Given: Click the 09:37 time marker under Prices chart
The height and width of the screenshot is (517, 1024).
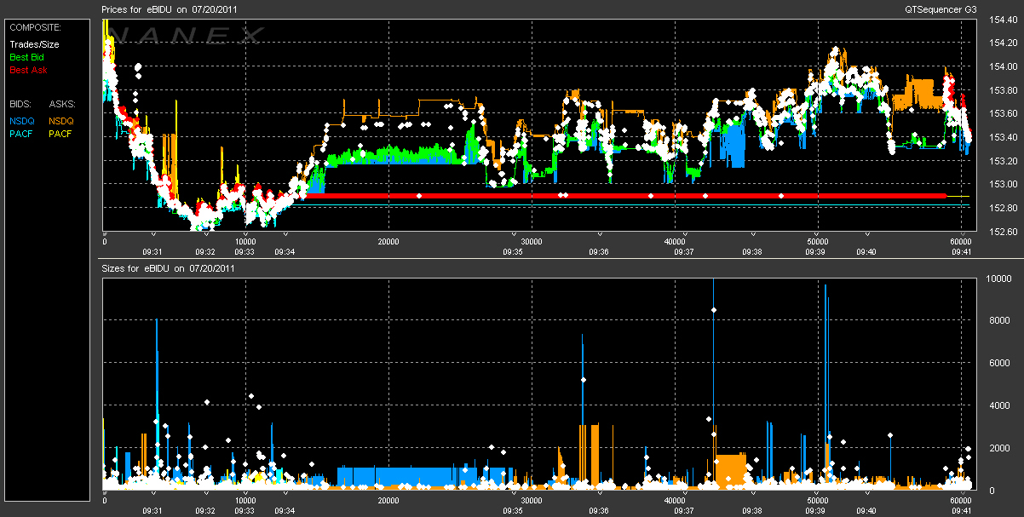Looking at the screenshot, I should pos(686,251).
